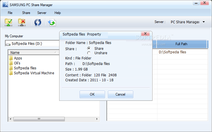Click the Created Date : 2011 - 10 - 18 text
Image resolution: width=212 pixels, height=132 pixels.
pos(89,80)
